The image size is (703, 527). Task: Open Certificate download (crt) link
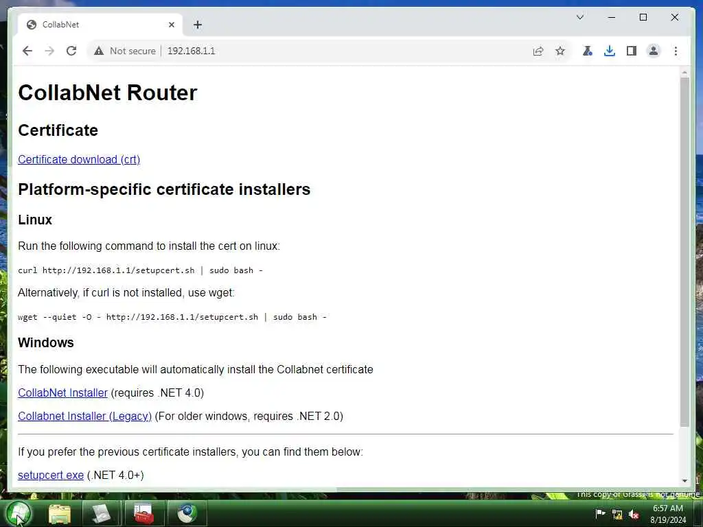point(79,159)
